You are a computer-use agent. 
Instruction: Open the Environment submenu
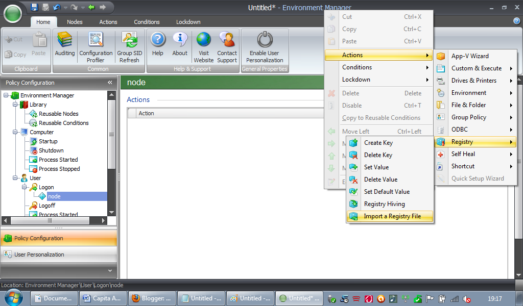coord(476,93)
